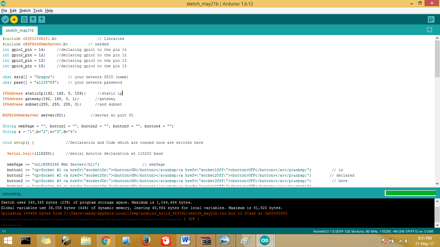Click the network signal tray icon
Screen dimensions: 440x247
click(x=400, y=241)
